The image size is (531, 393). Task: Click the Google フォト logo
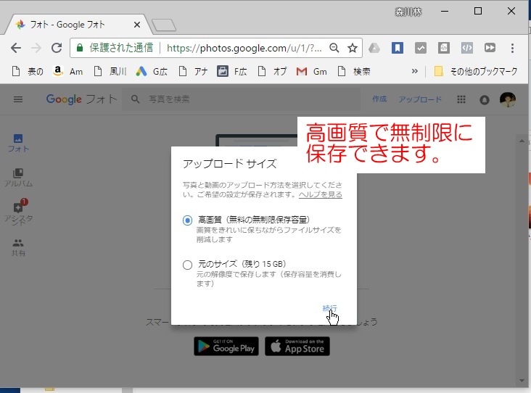click(x=82, y=99)
